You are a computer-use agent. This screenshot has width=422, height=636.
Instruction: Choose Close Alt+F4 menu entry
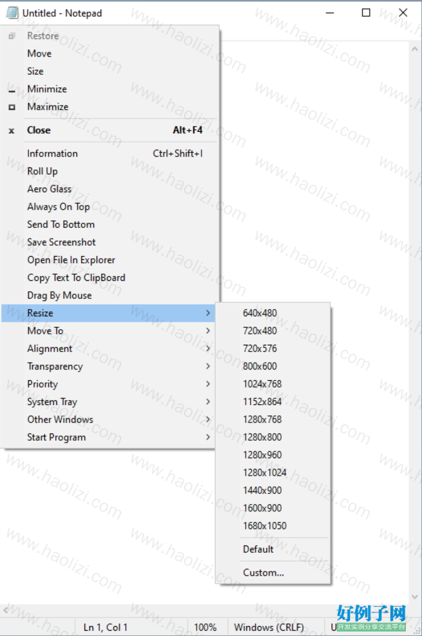click(110, 130)
